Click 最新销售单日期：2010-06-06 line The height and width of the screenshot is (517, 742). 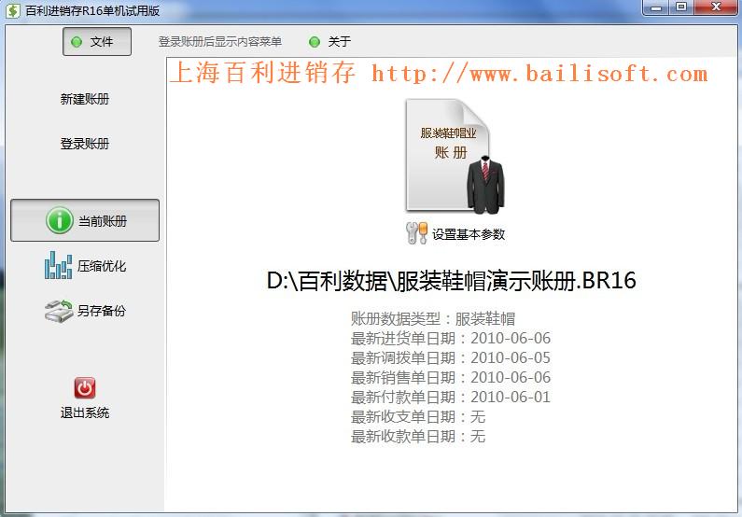click(x=451, y=377)
